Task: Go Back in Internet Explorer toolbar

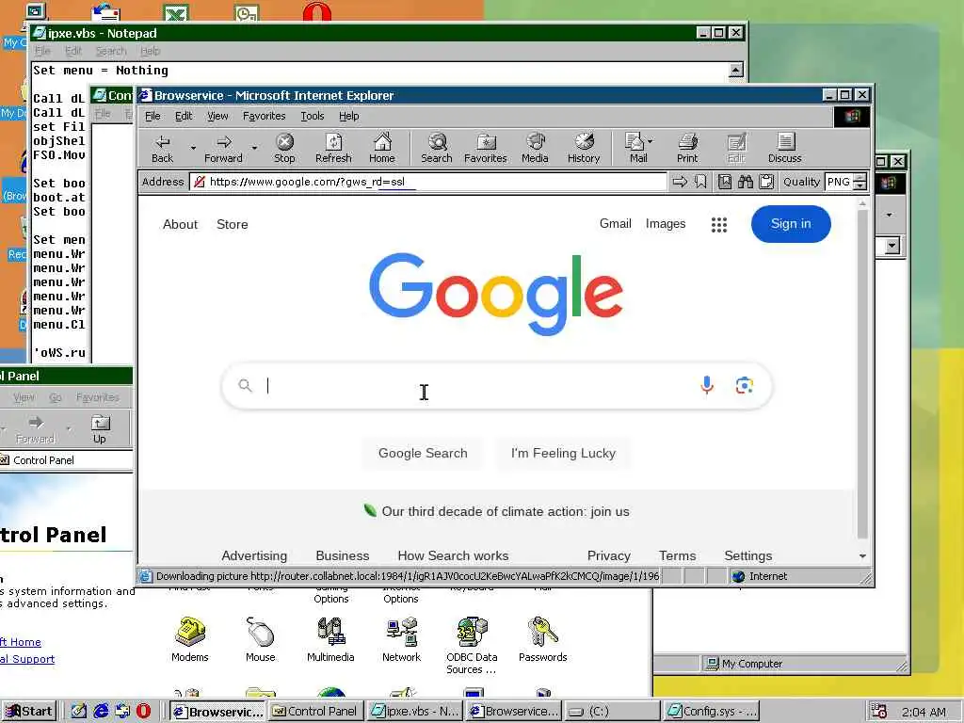Action: 162,148
